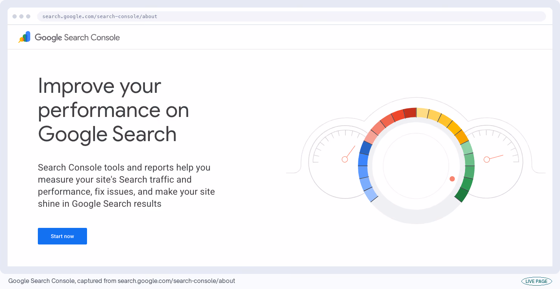The height and width of the screenshot is (289, 560).
Task: Click the caption 'Google Search Console, captured from' text
Action: pyautogui.click(x=62, y=281)
